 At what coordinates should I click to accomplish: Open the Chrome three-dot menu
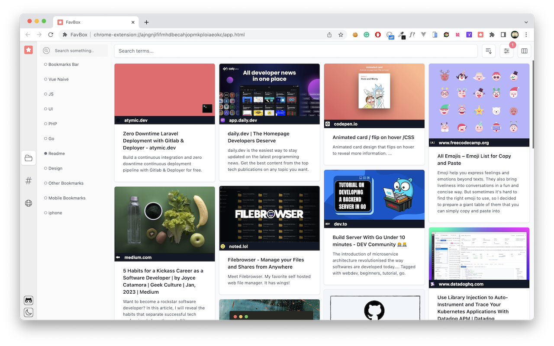(526, 35)
